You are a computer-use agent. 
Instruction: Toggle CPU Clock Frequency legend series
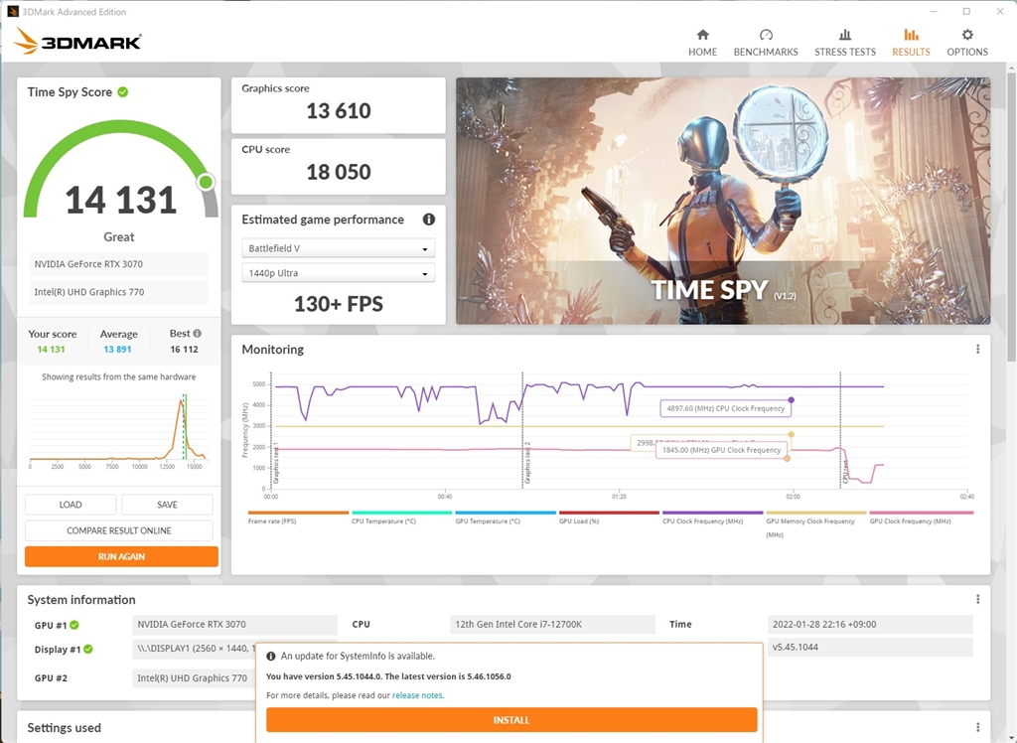713,518
